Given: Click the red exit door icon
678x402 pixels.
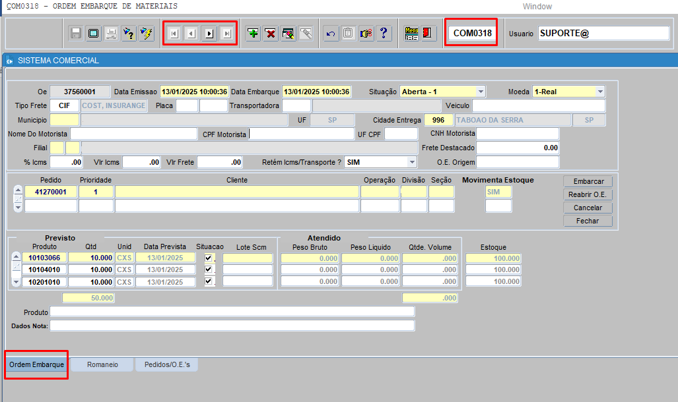Looking at the screenshot, I should pyautogui.click(x=428, y=33).
